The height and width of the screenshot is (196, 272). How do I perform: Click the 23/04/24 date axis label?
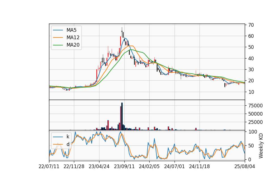(x=99, y=166)
